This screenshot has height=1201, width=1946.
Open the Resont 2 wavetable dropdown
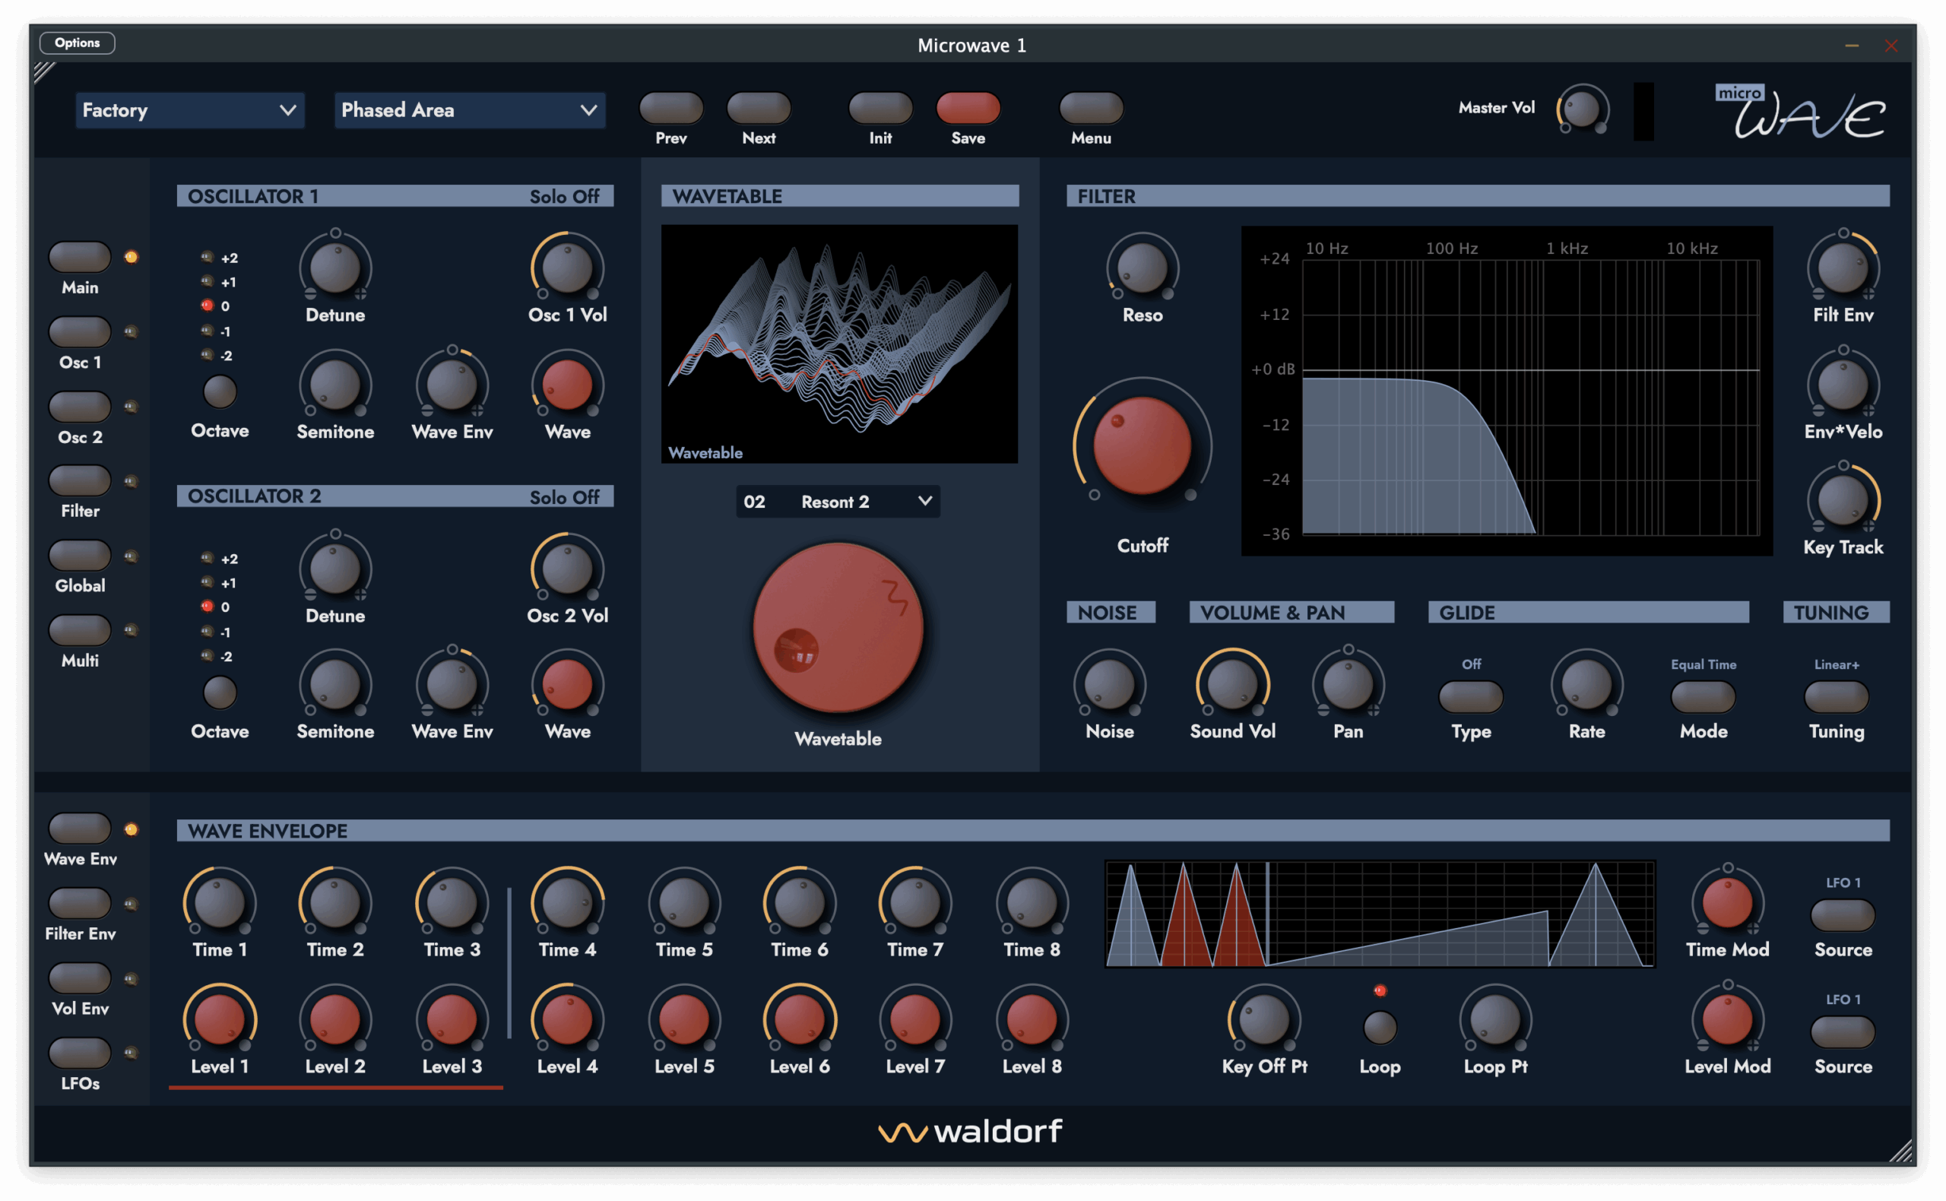click(838, 502)
